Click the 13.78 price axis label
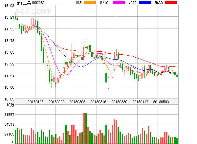Screen dimensions: 197x144 10,41
